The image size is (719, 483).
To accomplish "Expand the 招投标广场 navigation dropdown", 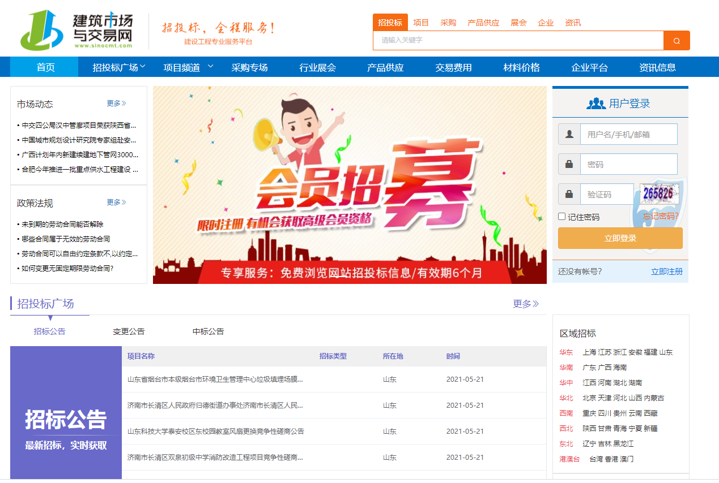I will tap(119, 67).
